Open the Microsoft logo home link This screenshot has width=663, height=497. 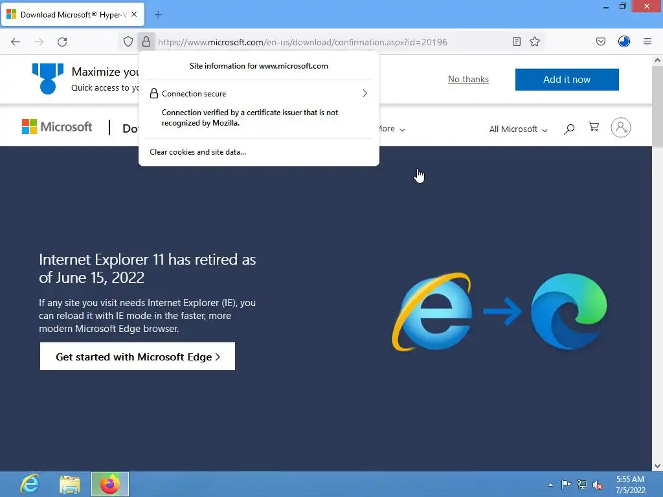click(57, 127)
